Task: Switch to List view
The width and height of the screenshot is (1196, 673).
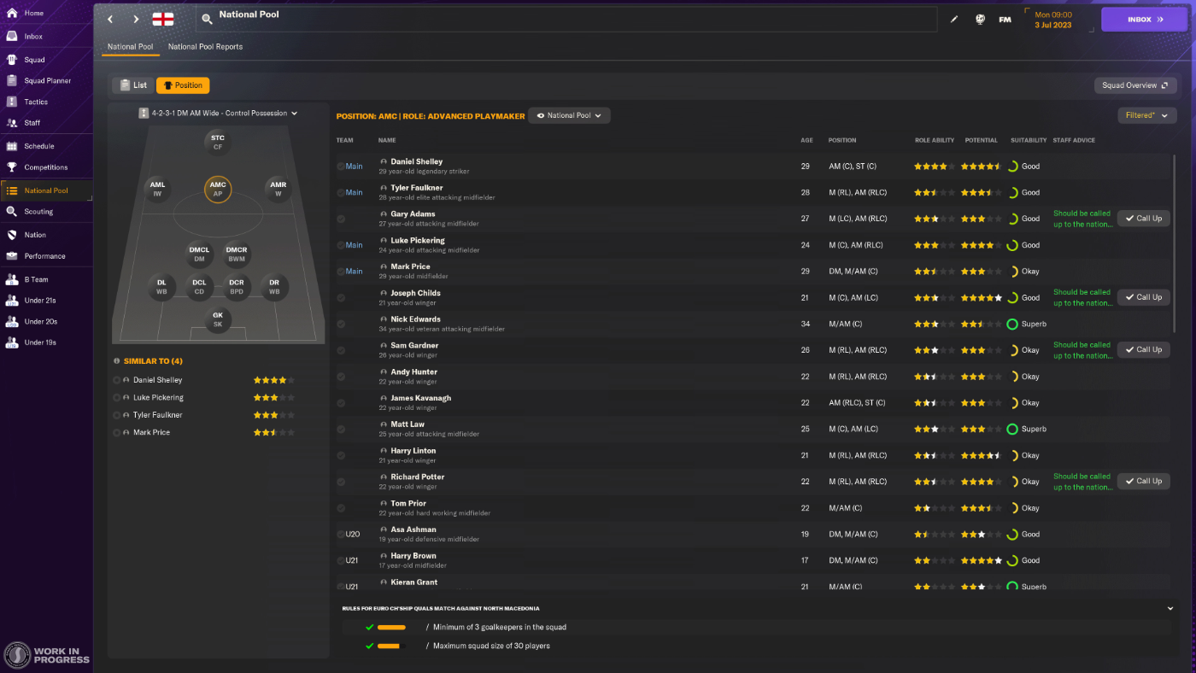Action: 133,85
